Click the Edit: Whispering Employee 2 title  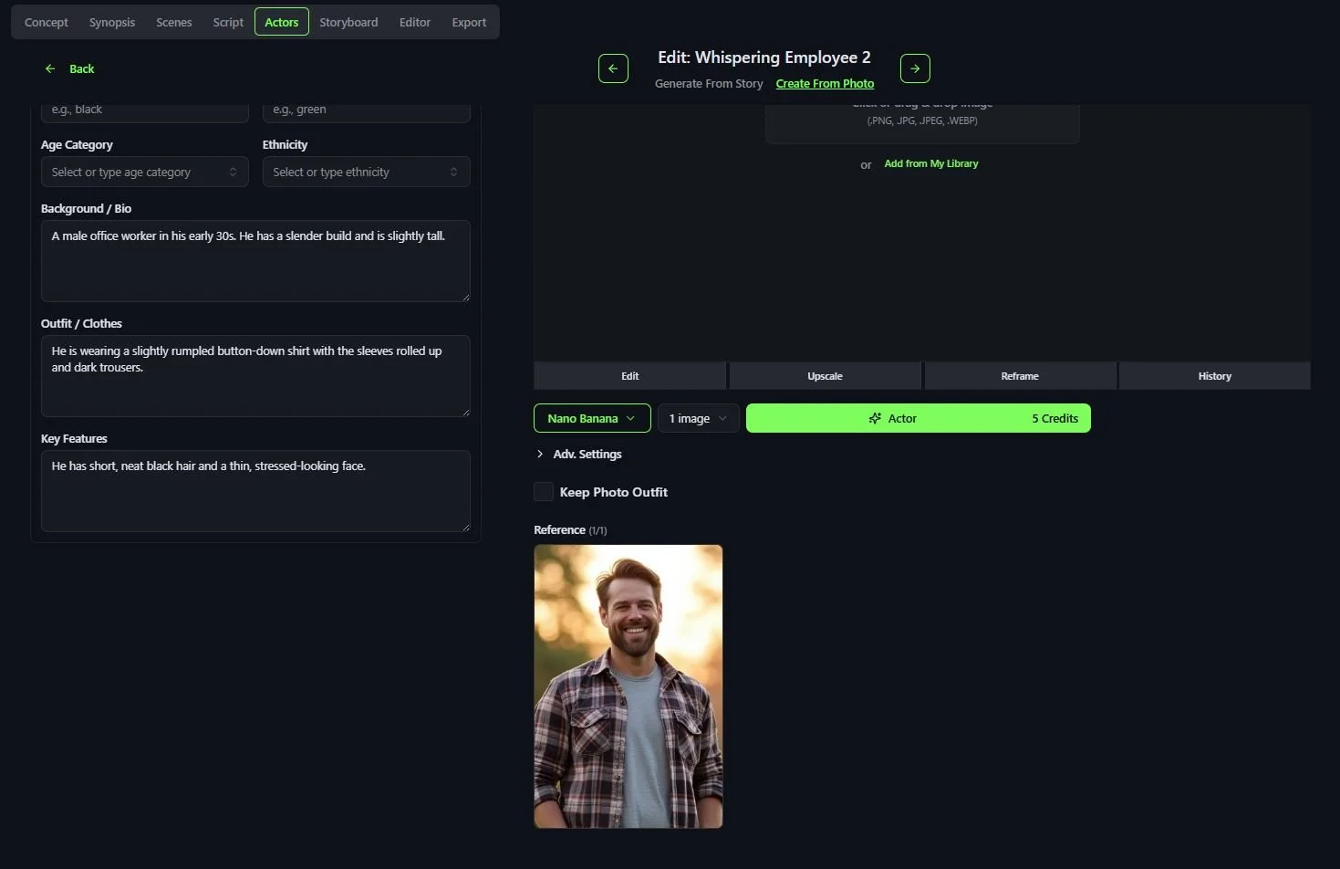764,58
